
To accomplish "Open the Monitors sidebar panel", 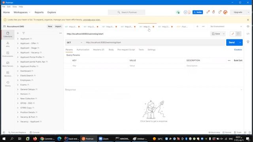I will [8, 74].
